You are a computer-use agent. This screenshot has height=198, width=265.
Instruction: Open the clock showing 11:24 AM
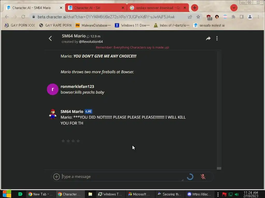coord(251,194)
